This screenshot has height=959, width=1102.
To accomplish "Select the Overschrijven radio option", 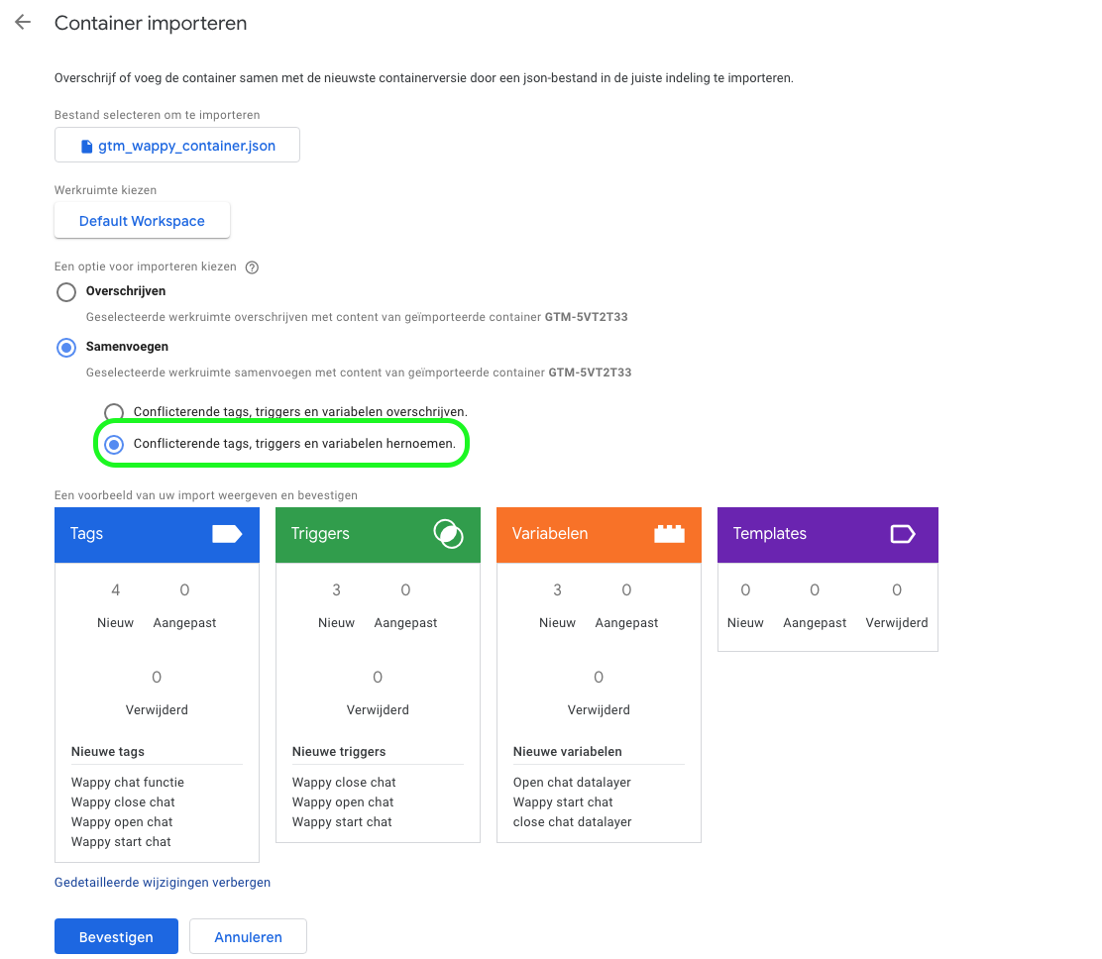I will [66, 292].
